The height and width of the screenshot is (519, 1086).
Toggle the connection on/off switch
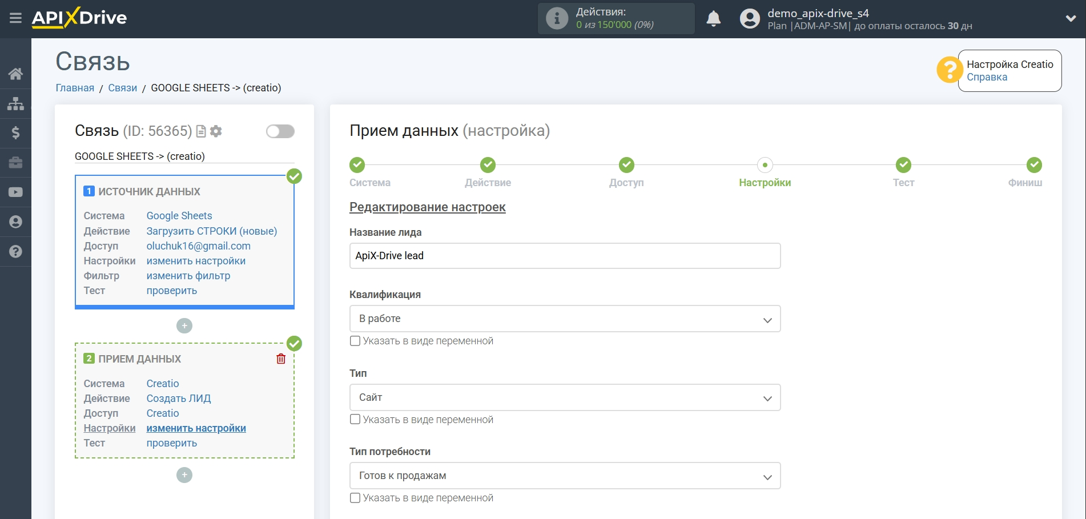pos(280,131)
